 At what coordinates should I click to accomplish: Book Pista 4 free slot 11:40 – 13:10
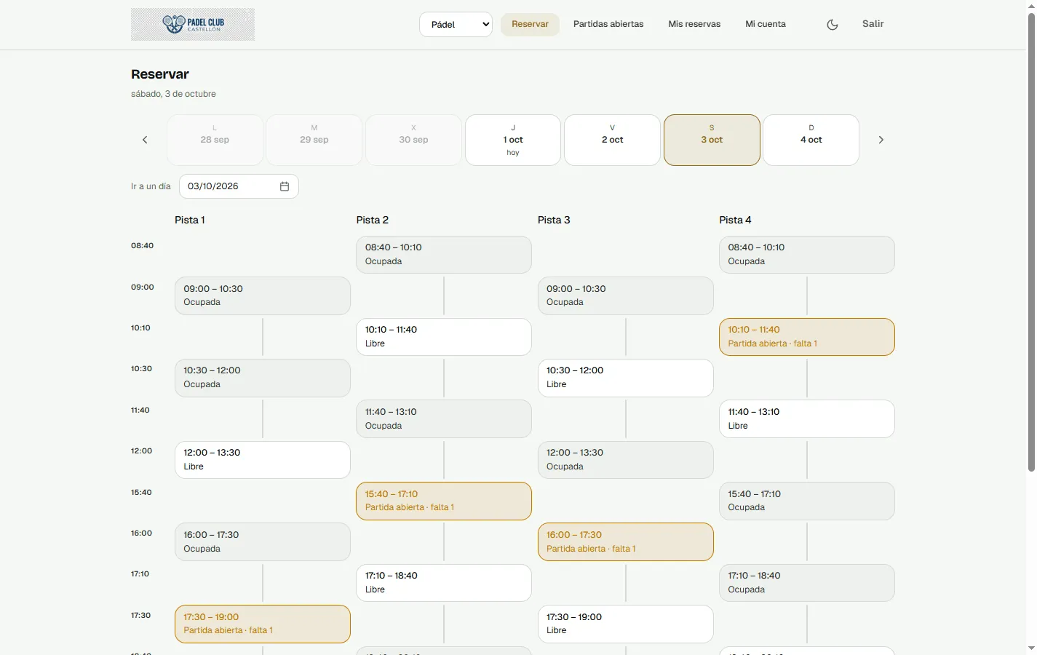[807, 419]
